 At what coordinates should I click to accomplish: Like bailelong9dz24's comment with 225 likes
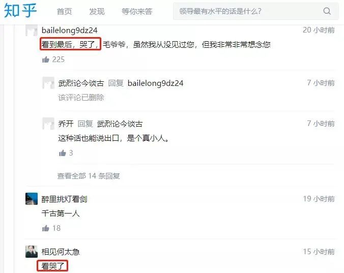(46, 59)
